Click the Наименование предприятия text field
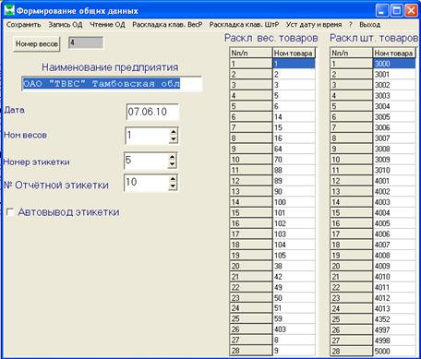The image size is (421, 359). pos(112,84)
